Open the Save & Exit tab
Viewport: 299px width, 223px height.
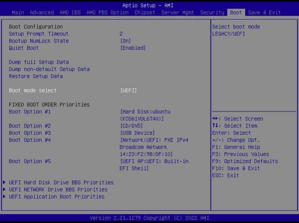click(x=264, y=13)
